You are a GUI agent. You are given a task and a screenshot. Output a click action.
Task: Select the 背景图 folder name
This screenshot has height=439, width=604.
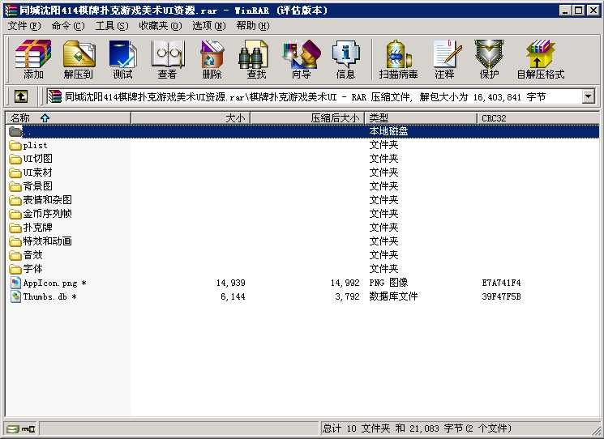pyautogui.click(x=37, y=186)
